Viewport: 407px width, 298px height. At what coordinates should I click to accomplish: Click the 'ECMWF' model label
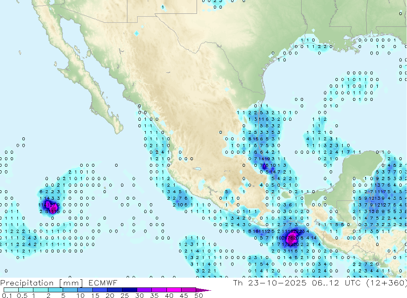103,283
